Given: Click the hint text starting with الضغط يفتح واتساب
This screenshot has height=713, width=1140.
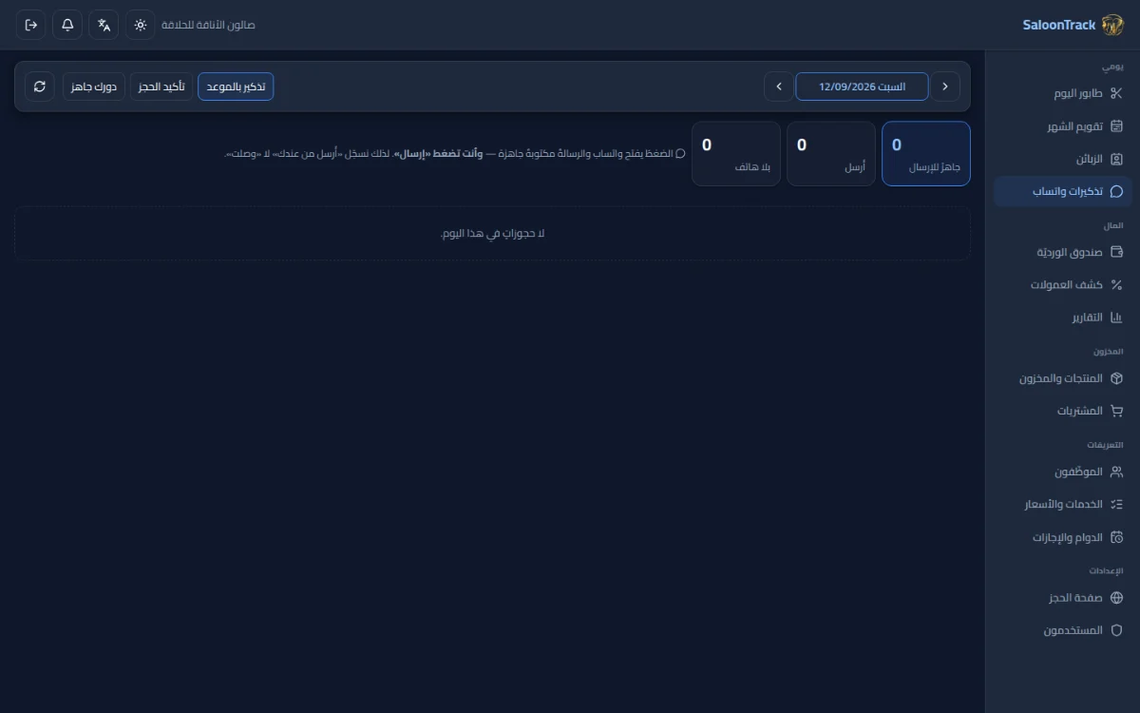Looking at the screenshot, I should click(455, 153).
